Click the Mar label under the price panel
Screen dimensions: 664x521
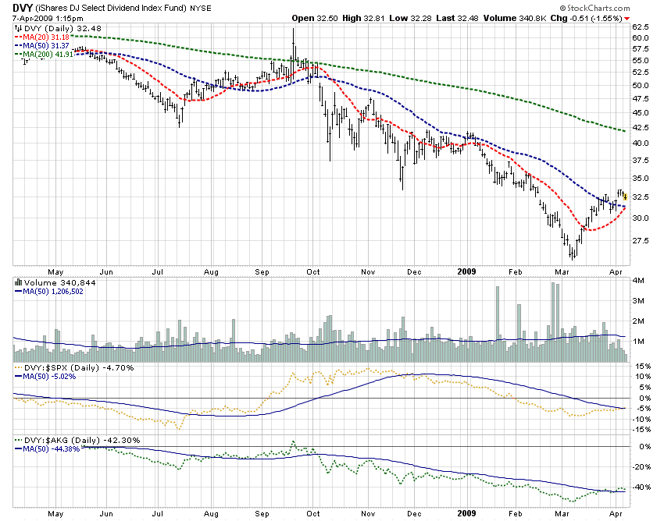[562, 271]
